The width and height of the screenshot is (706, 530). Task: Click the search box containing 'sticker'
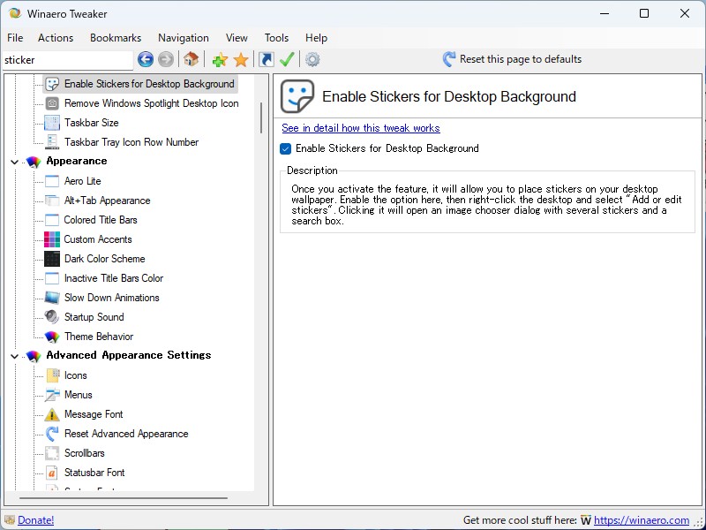[68, 60]
